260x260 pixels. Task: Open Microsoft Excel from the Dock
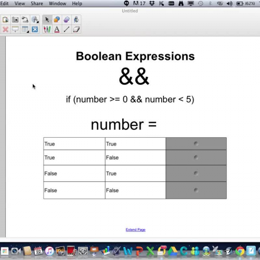coord(150,251)
